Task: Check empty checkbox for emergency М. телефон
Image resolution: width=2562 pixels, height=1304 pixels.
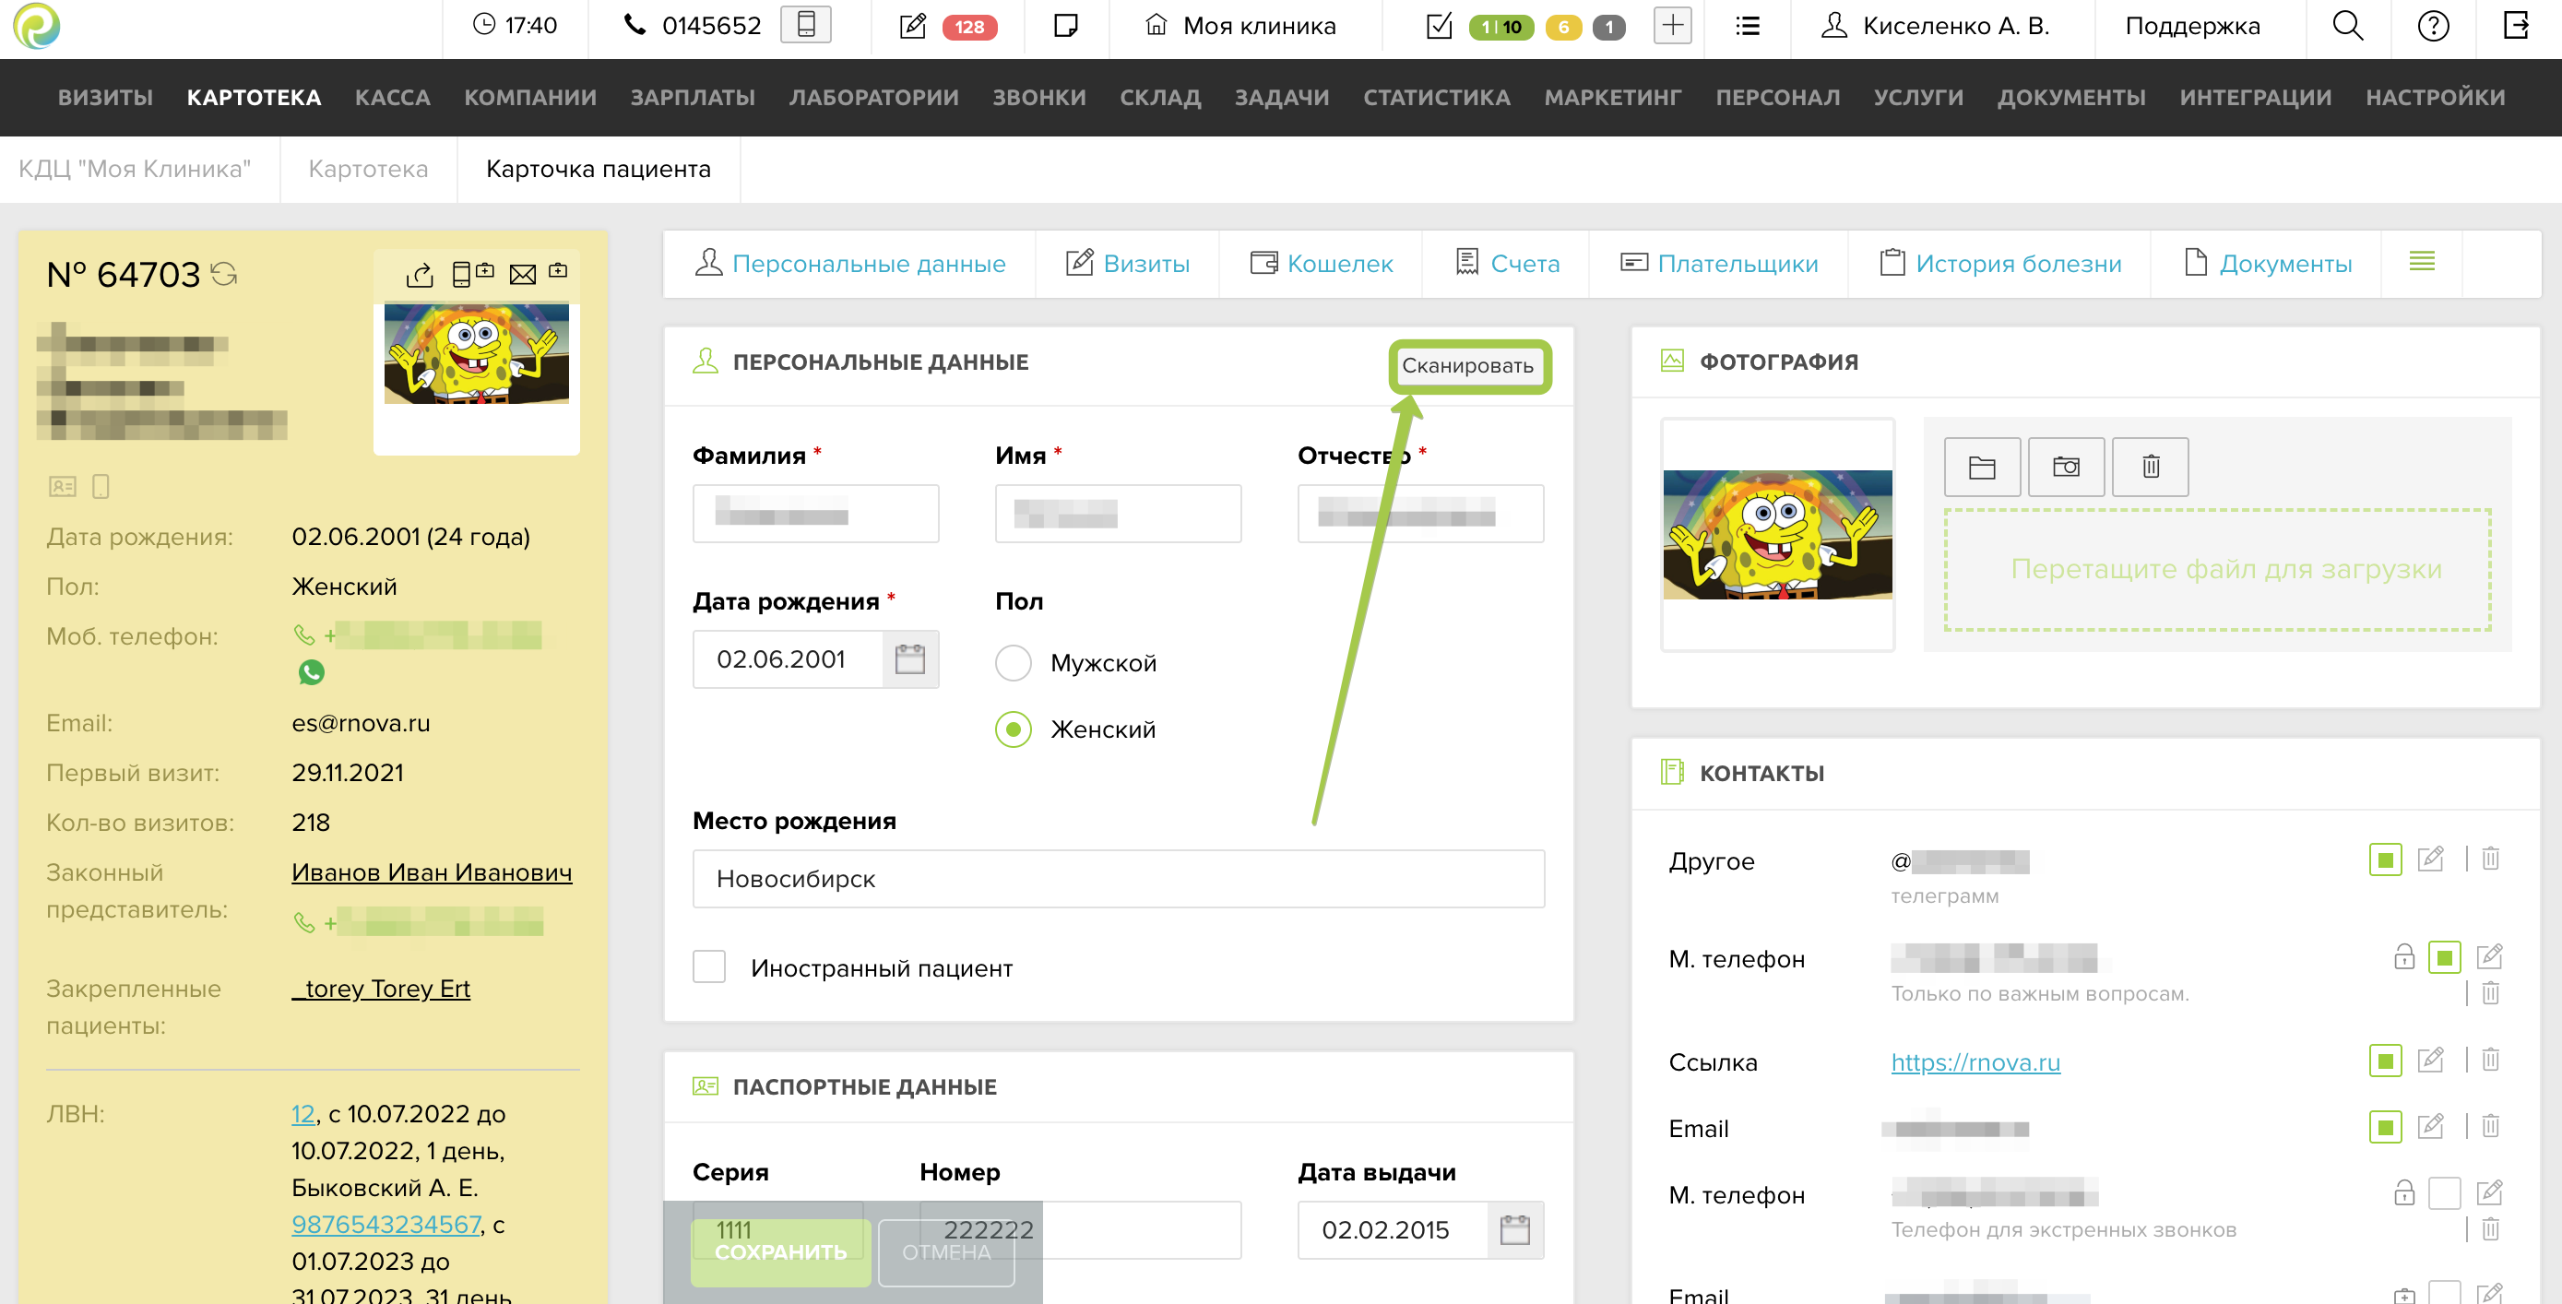Action: [x=2445, y=1192]
